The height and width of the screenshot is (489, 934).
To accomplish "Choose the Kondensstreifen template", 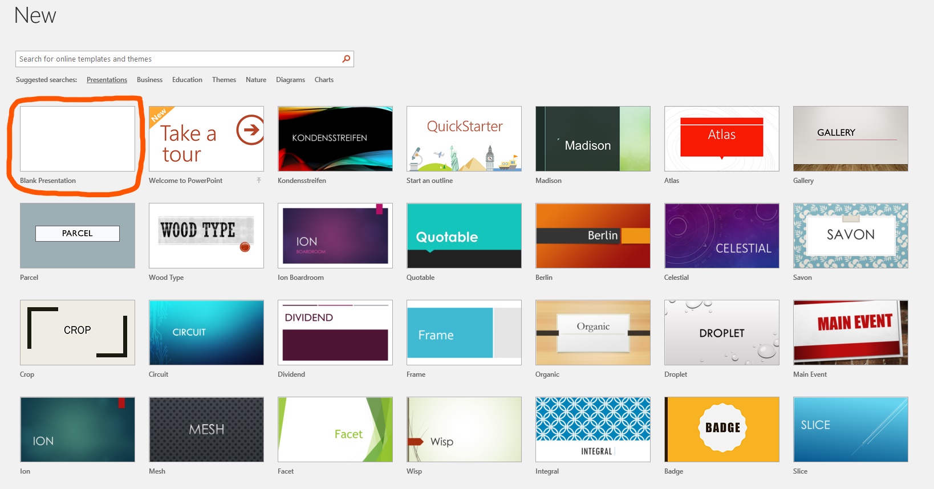I will coord(335,138).
